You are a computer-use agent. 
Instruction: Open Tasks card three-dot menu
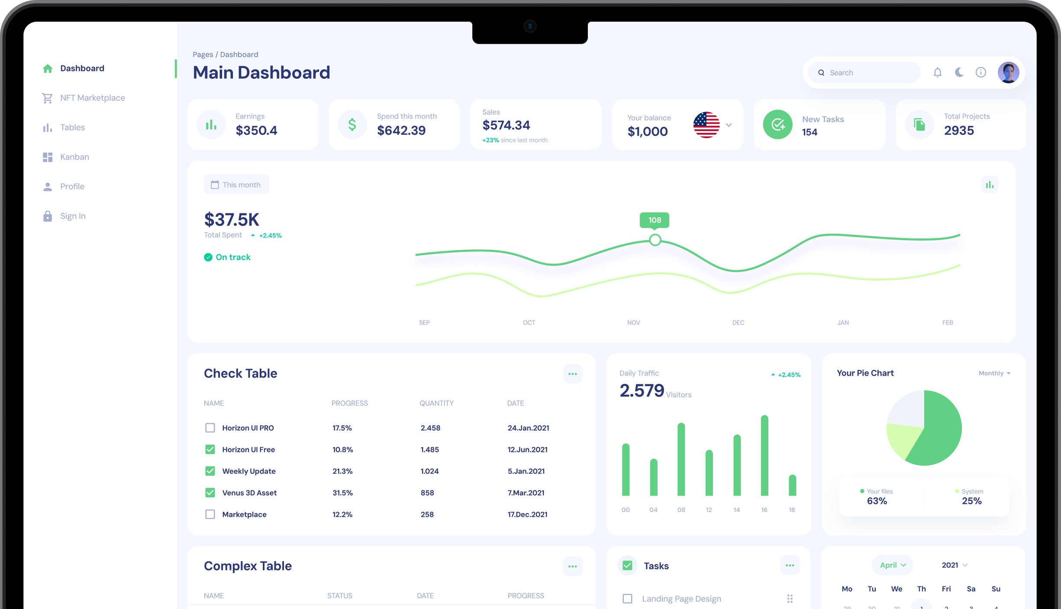pyautogui.click(x=790, y=566)
